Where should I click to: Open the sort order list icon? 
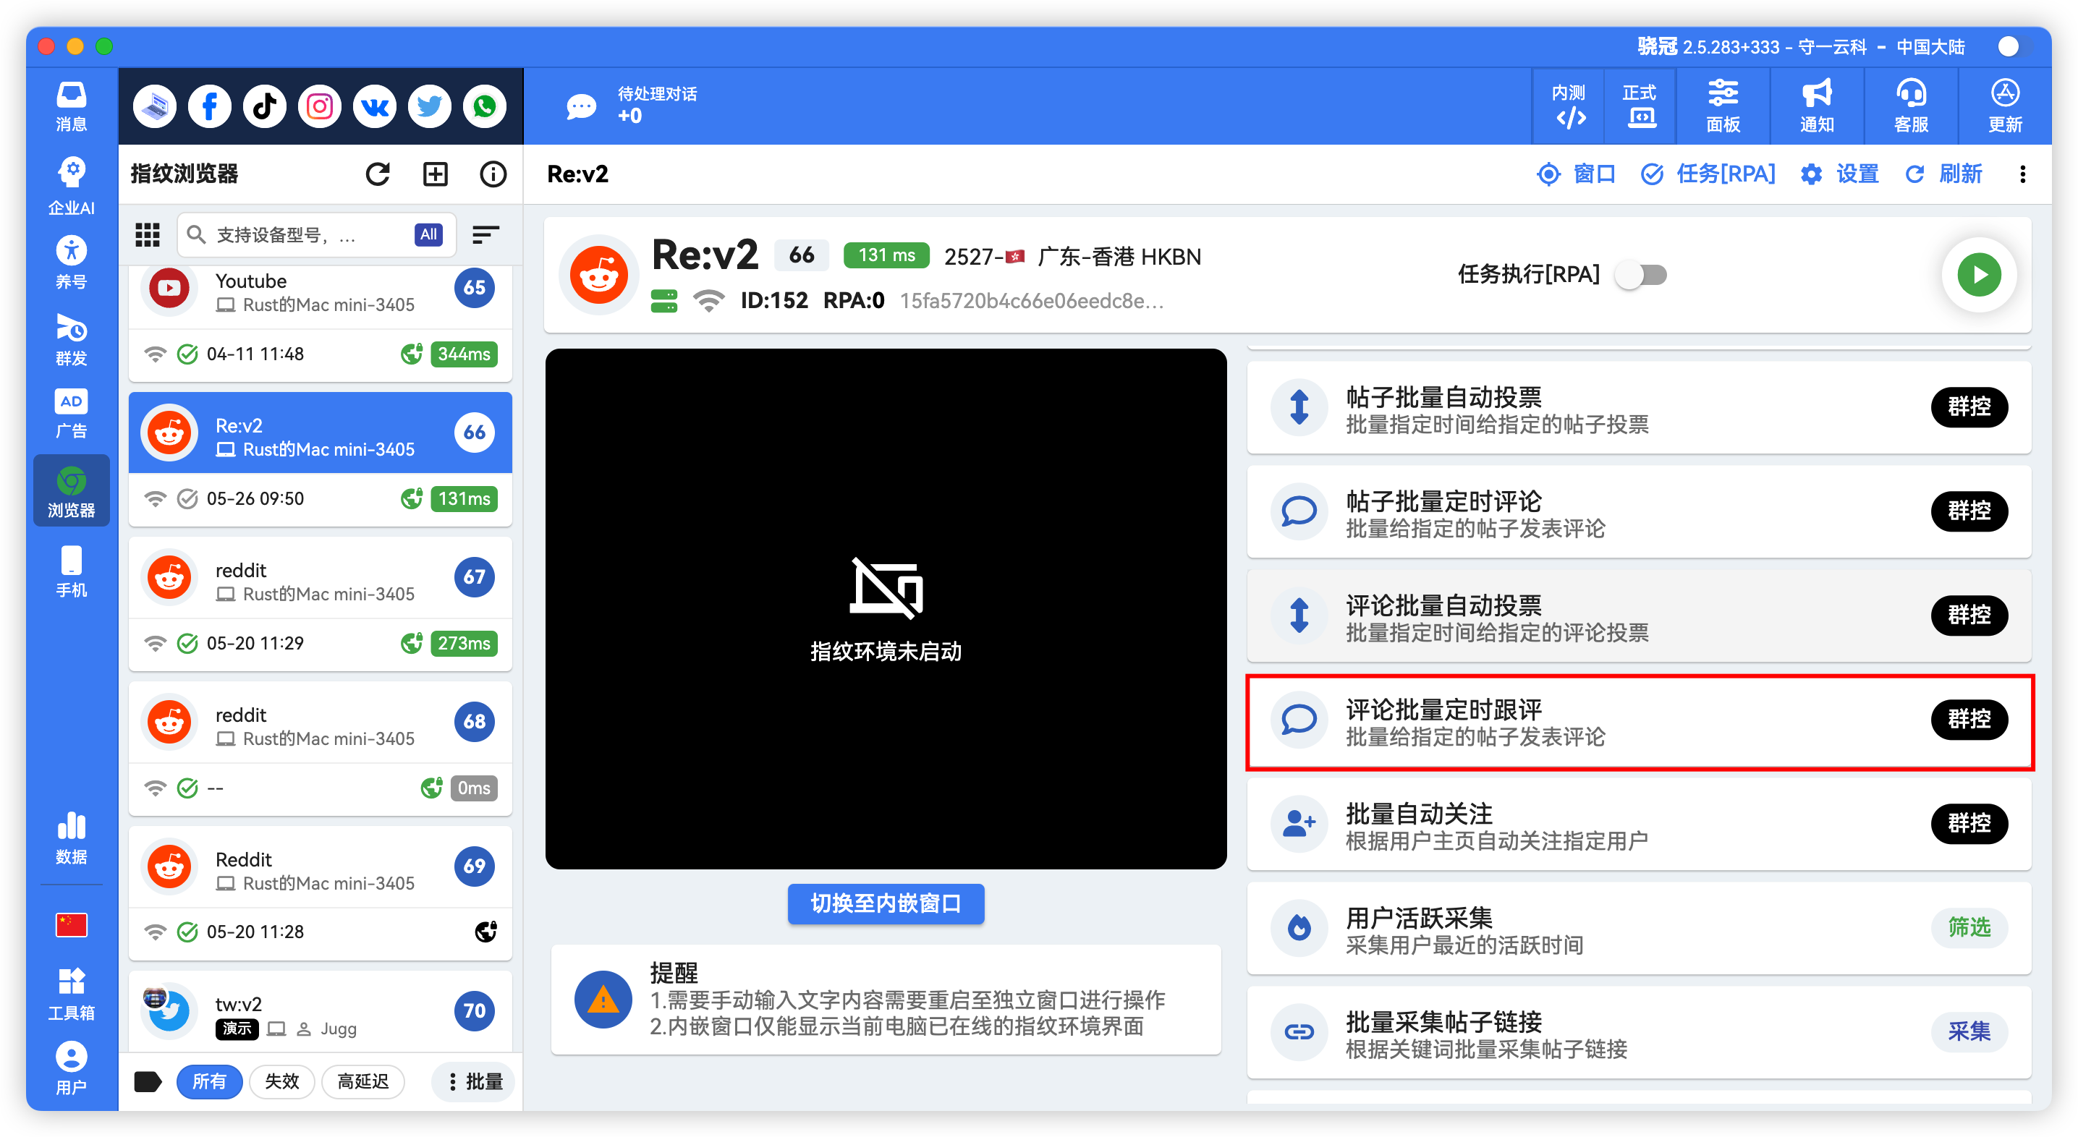coord(485,234)
